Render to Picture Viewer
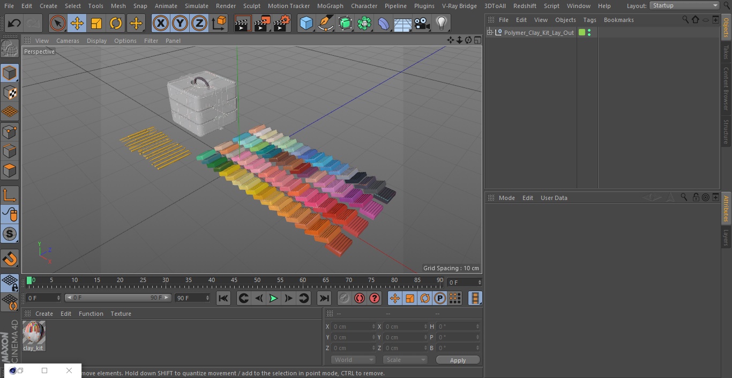The image size is (732, 378). tap(262, 23)
